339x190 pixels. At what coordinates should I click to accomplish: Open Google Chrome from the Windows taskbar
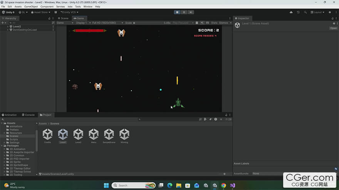tap(223, 185)
